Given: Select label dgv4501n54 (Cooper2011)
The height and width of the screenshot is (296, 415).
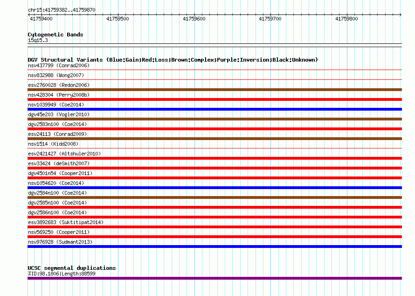Looking at the screenshot, I should pyautogui.click(x=60, y=173).
